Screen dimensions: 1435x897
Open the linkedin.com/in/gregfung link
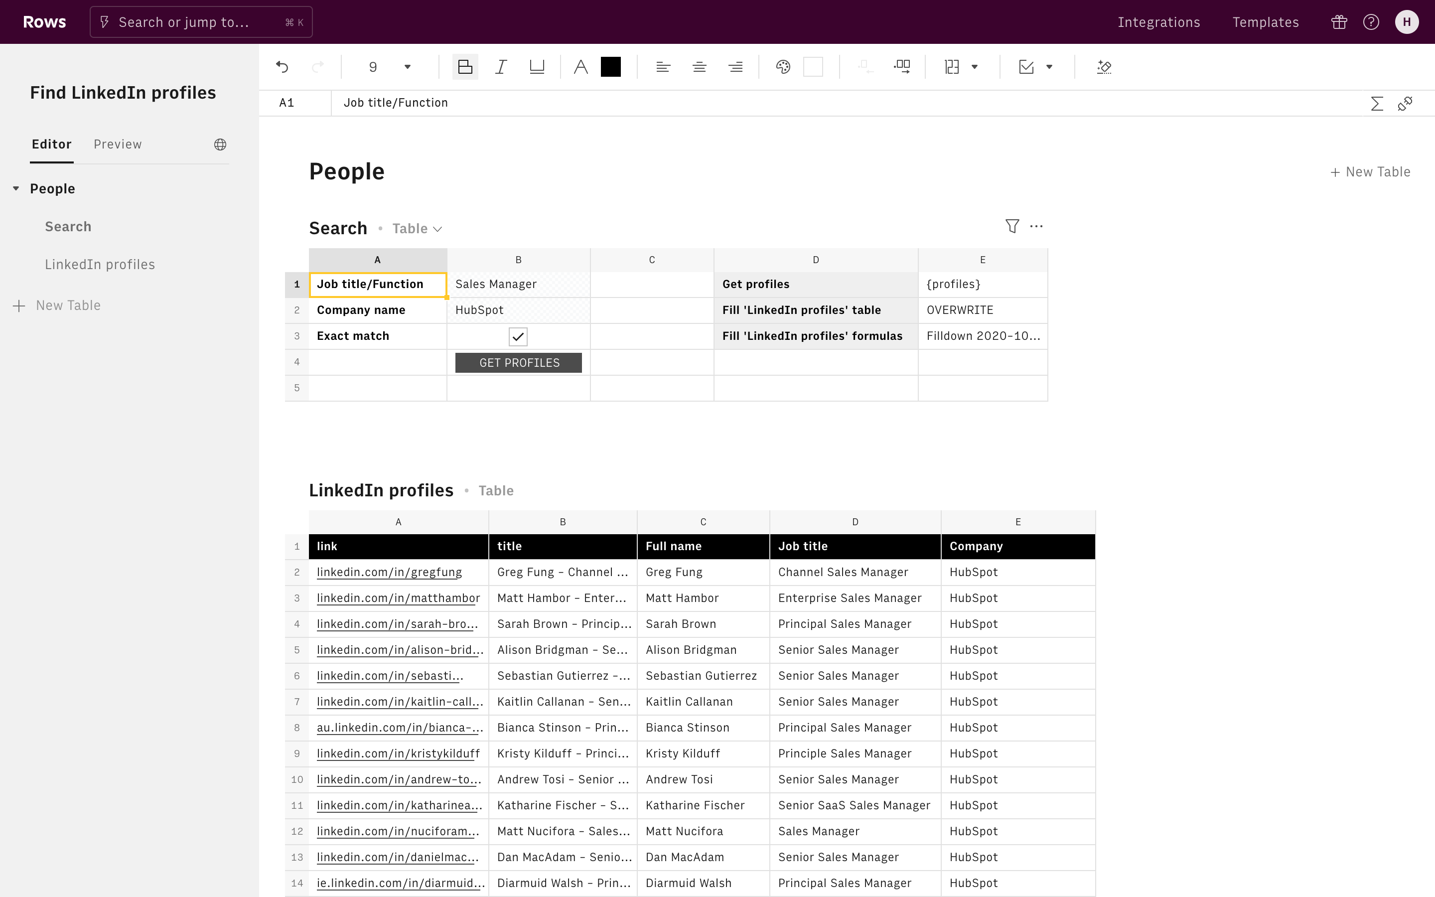coord(389,573)
